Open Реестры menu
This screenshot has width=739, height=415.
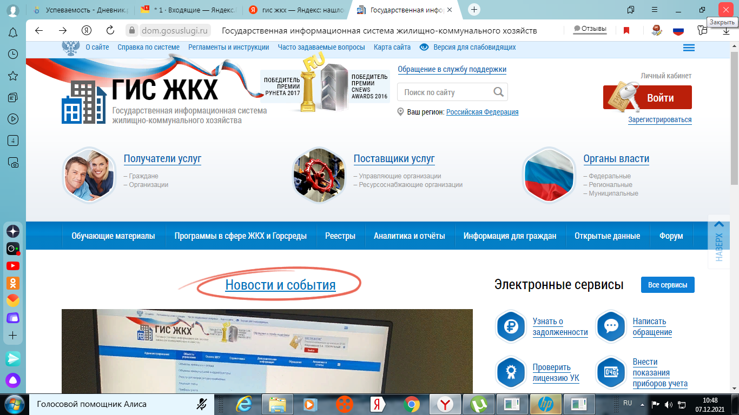point(340,236)
